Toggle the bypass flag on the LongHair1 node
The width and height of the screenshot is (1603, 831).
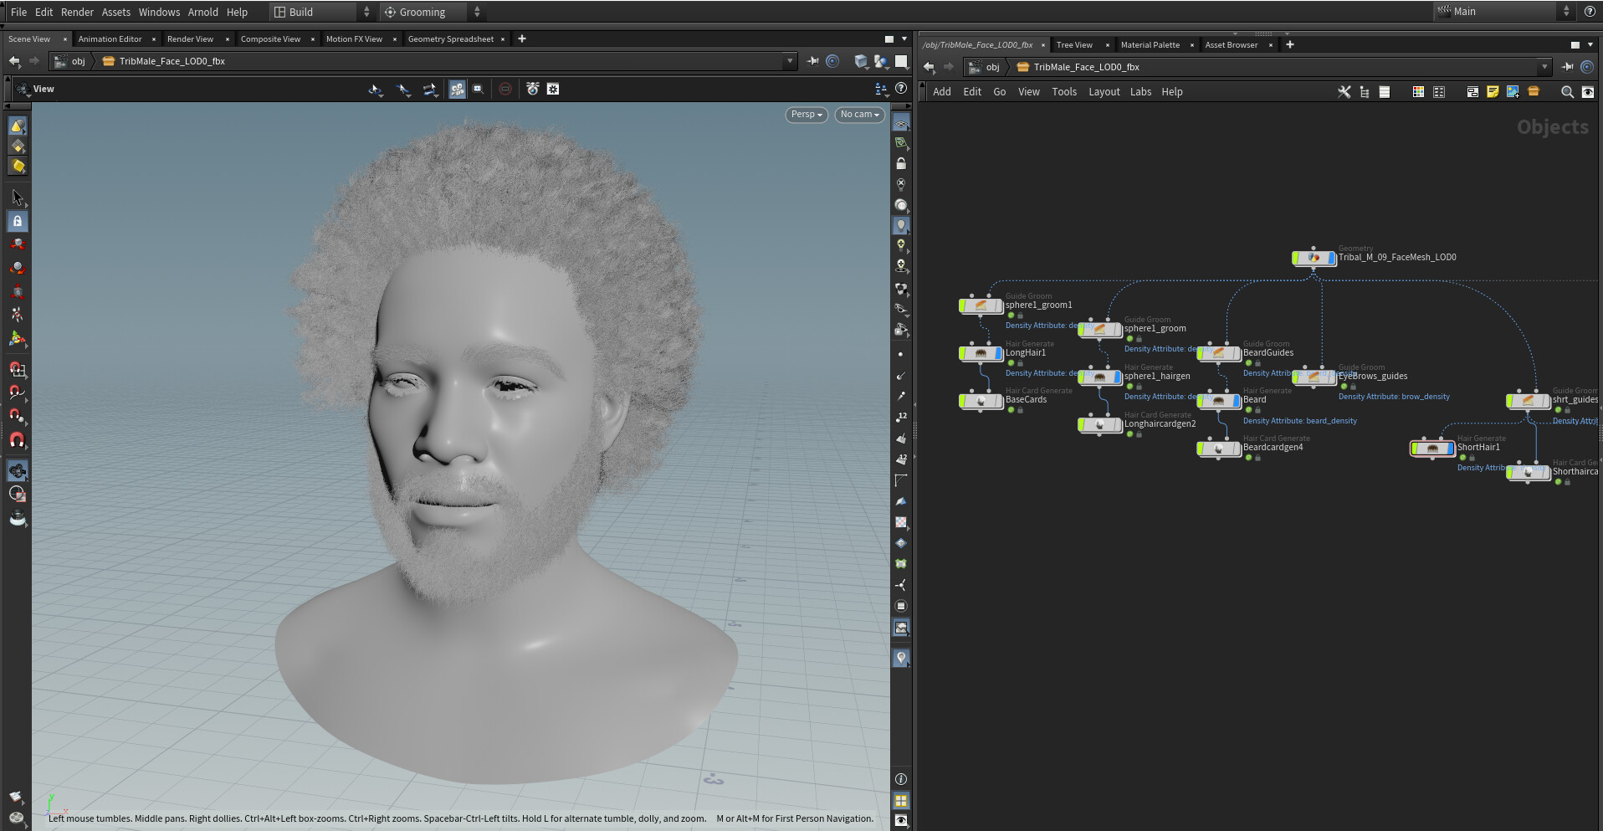pos(962,353)
